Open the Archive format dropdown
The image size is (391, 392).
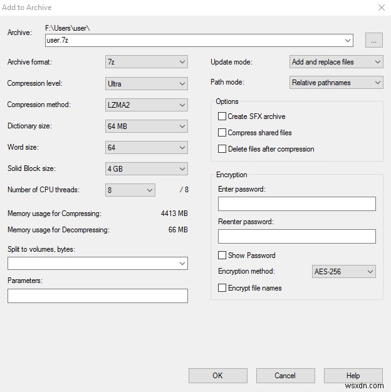point(147,62)
